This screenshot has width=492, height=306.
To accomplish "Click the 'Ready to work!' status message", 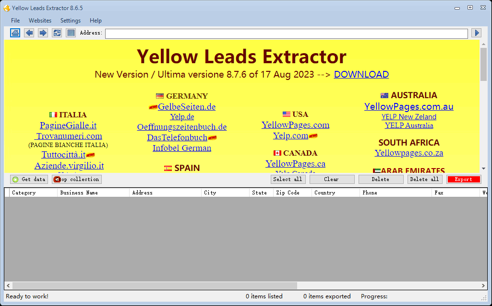I will click(x=27, y=296).
